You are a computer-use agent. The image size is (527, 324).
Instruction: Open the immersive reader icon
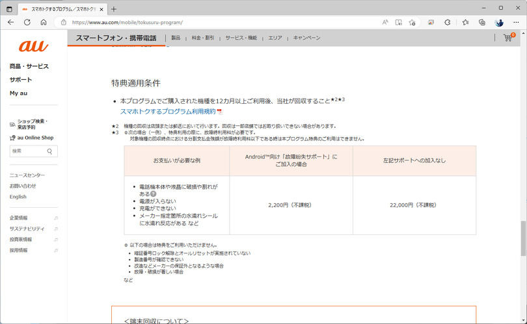pos(399,23)
